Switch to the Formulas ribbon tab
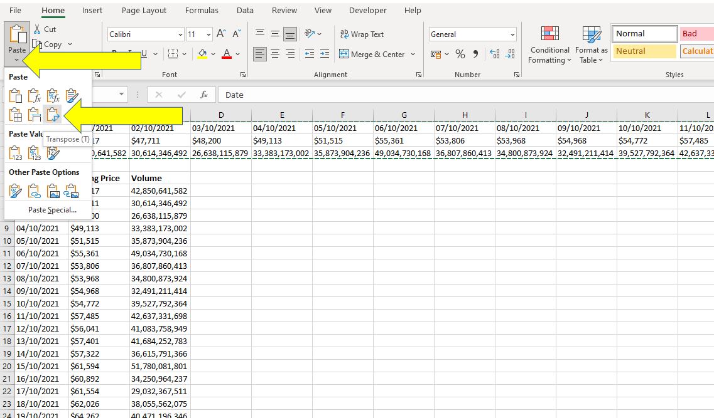This screenshot has width=714, height=418. click(202, 10)
